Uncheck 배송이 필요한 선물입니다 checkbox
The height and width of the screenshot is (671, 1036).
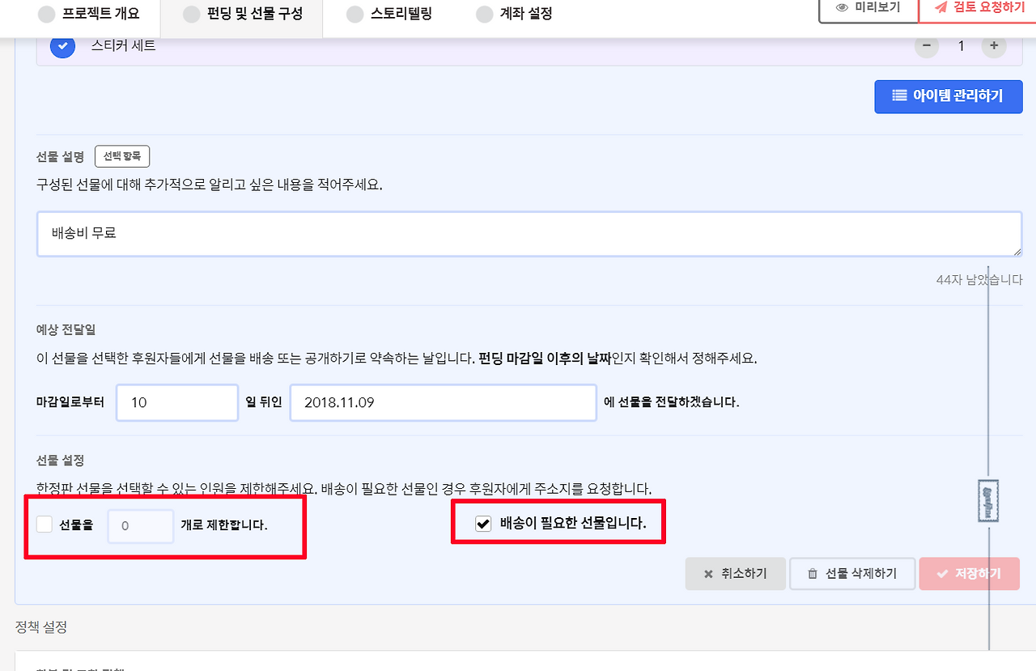click(483, 524)
